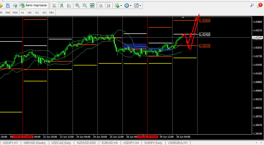
Task: Select the D1 timeframe
Action: 37,13
